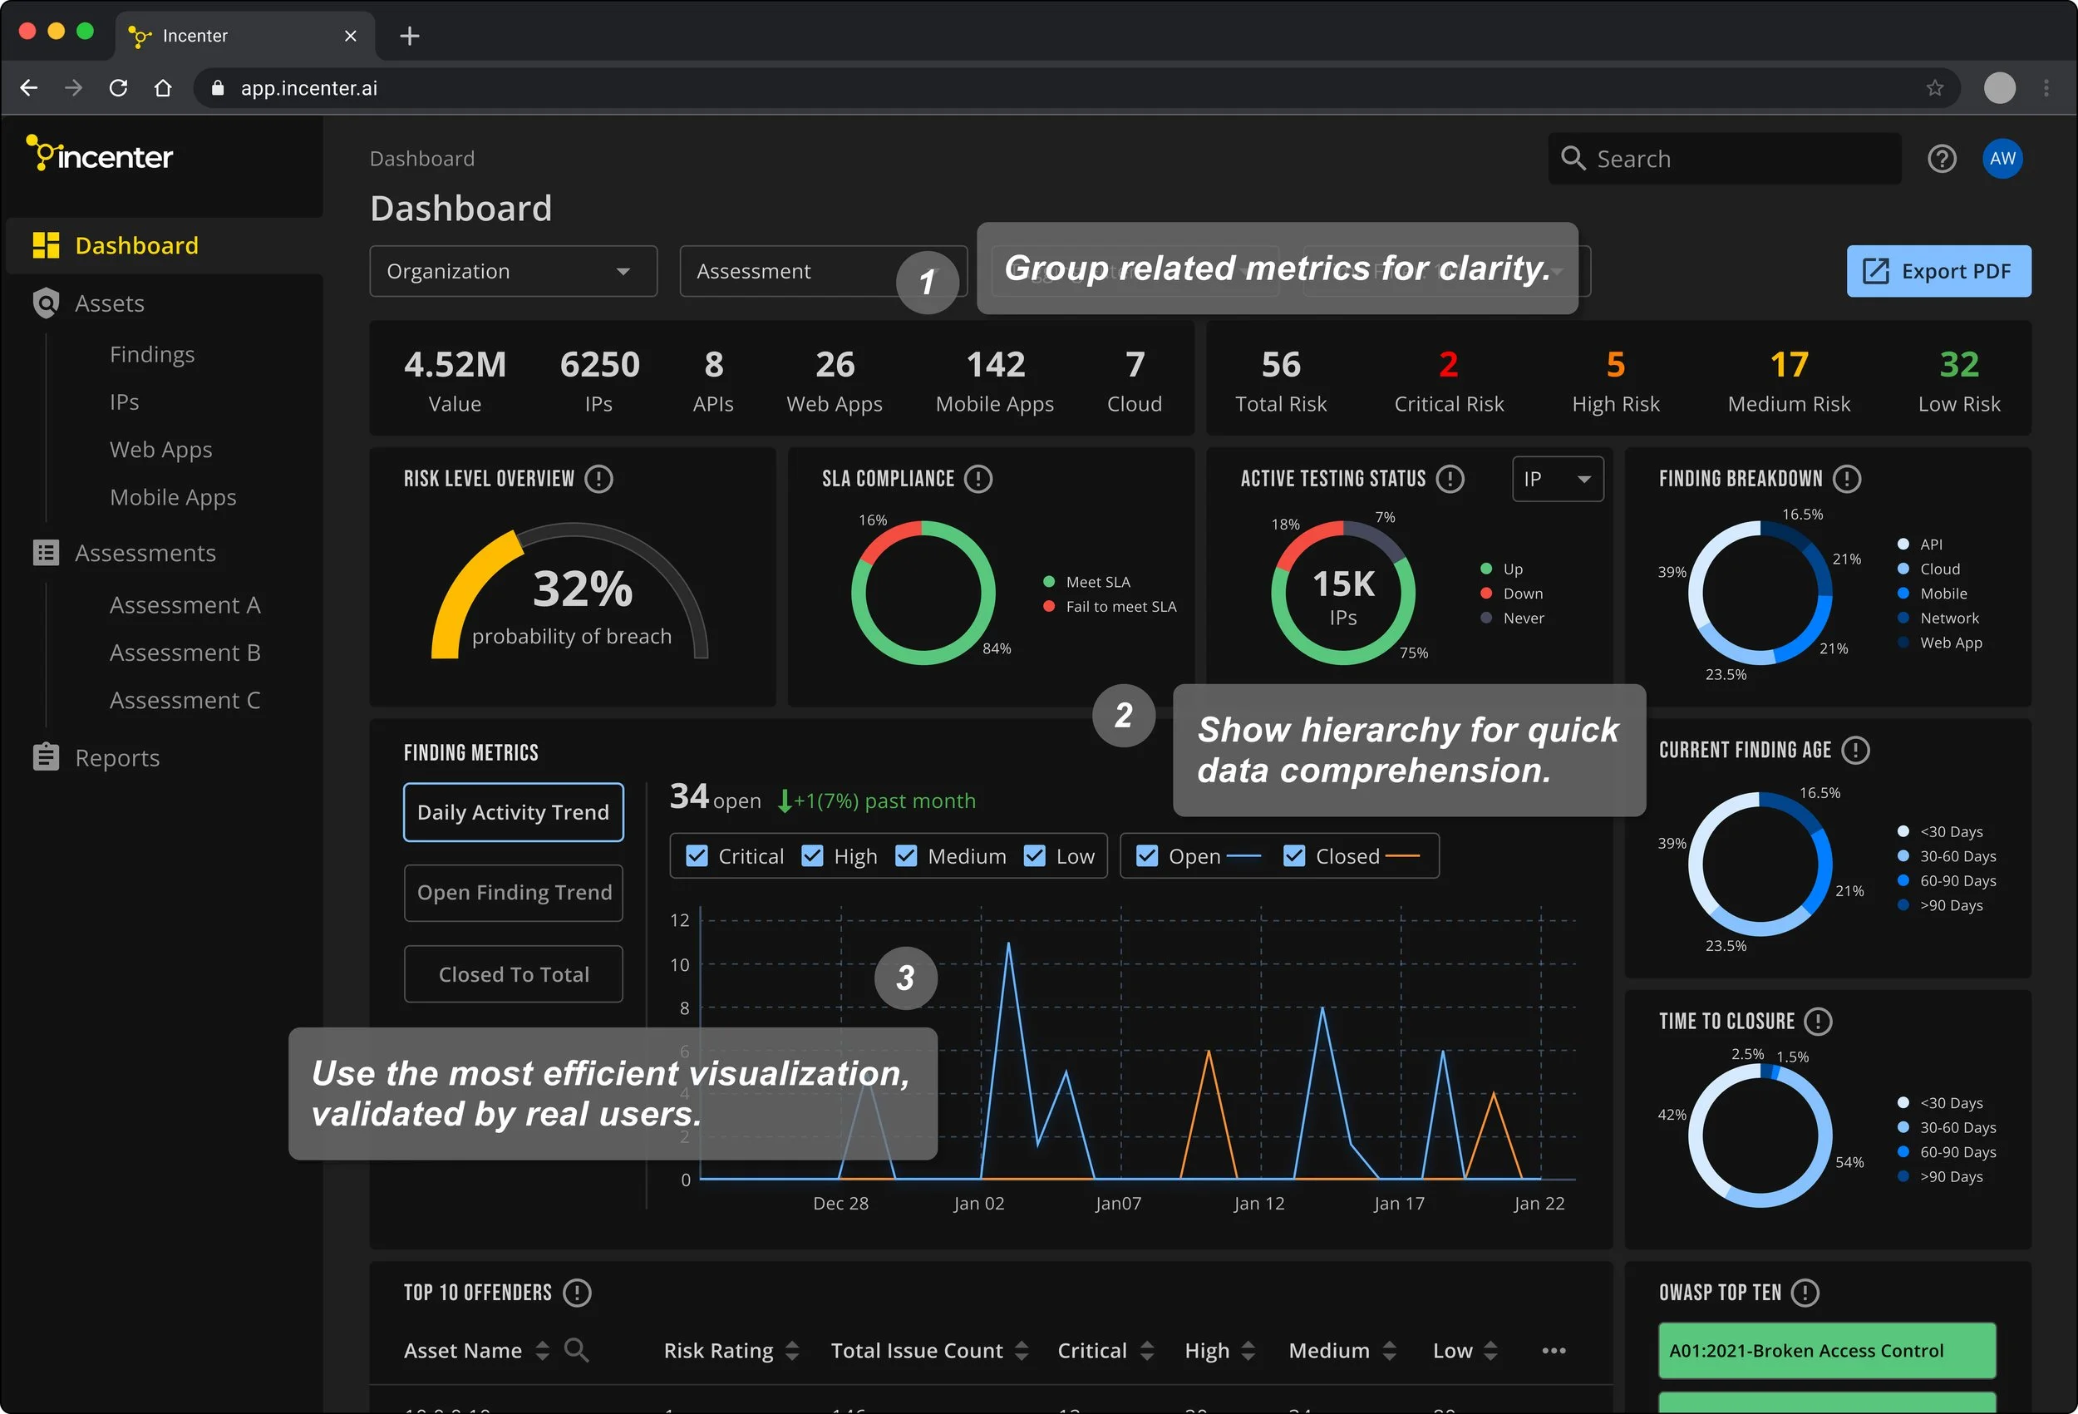Expand the IP selector dropdown

[x=1557, y=479]
